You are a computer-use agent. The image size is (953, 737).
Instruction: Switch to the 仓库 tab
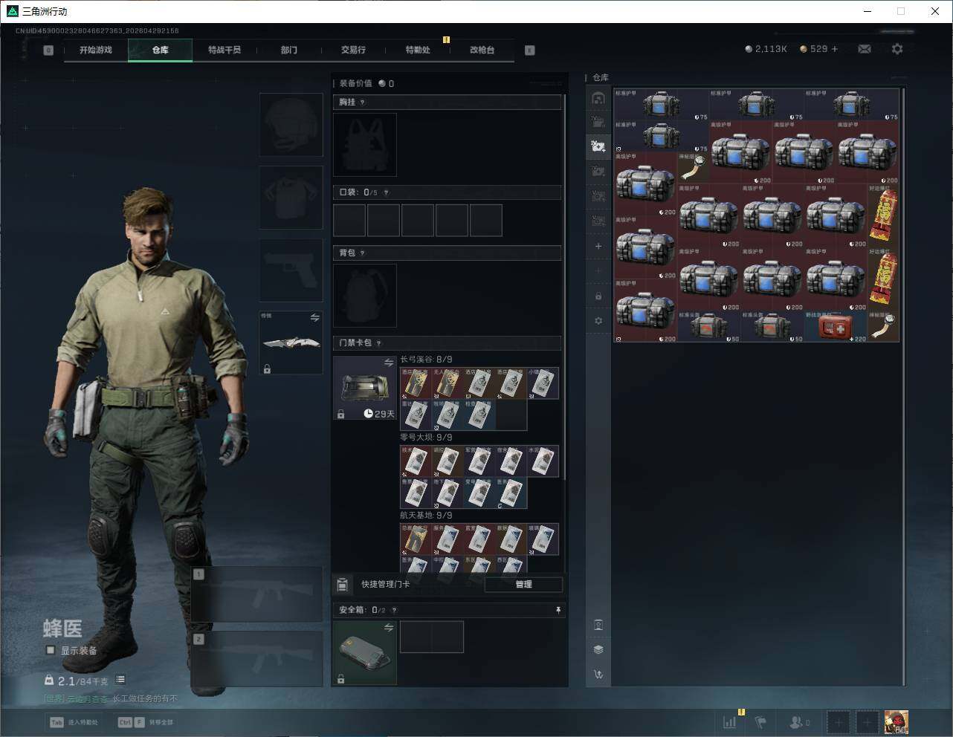(161, 50)
